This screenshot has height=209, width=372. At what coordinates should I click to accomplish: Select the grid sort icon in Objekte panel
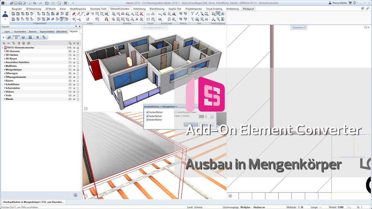[30, 37]
